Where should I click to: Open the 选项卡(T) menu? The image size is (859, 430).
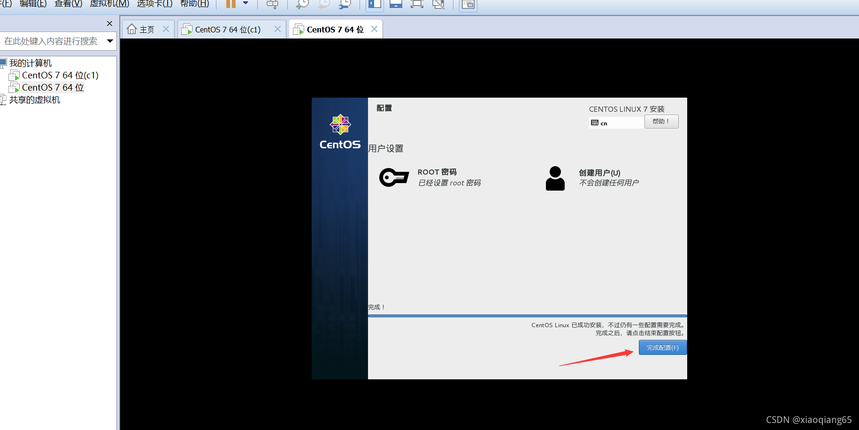coord(154,4)
